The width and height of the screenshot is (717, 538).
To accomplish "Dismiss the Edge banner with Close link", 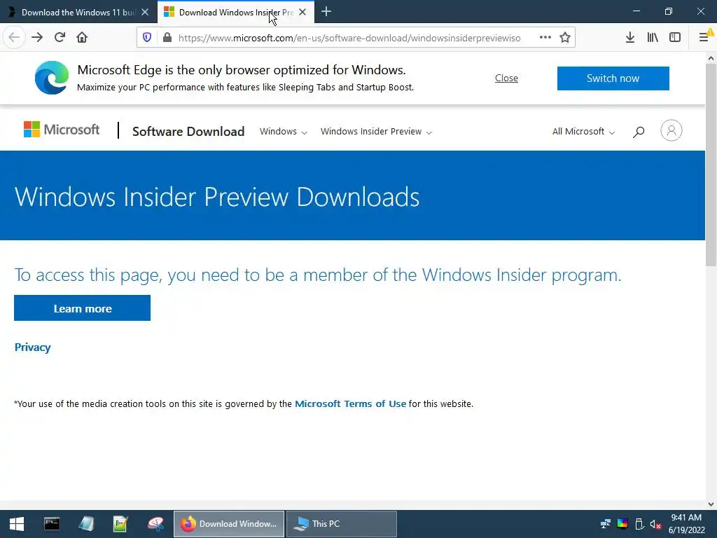I will point(506,78).
